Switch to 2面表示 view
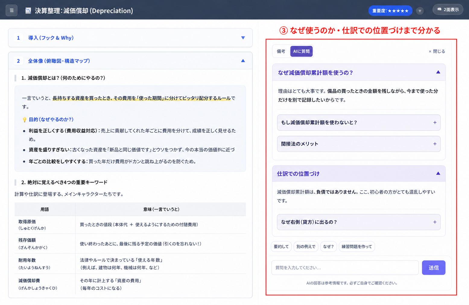469x305 pixels. pos(448,10)
